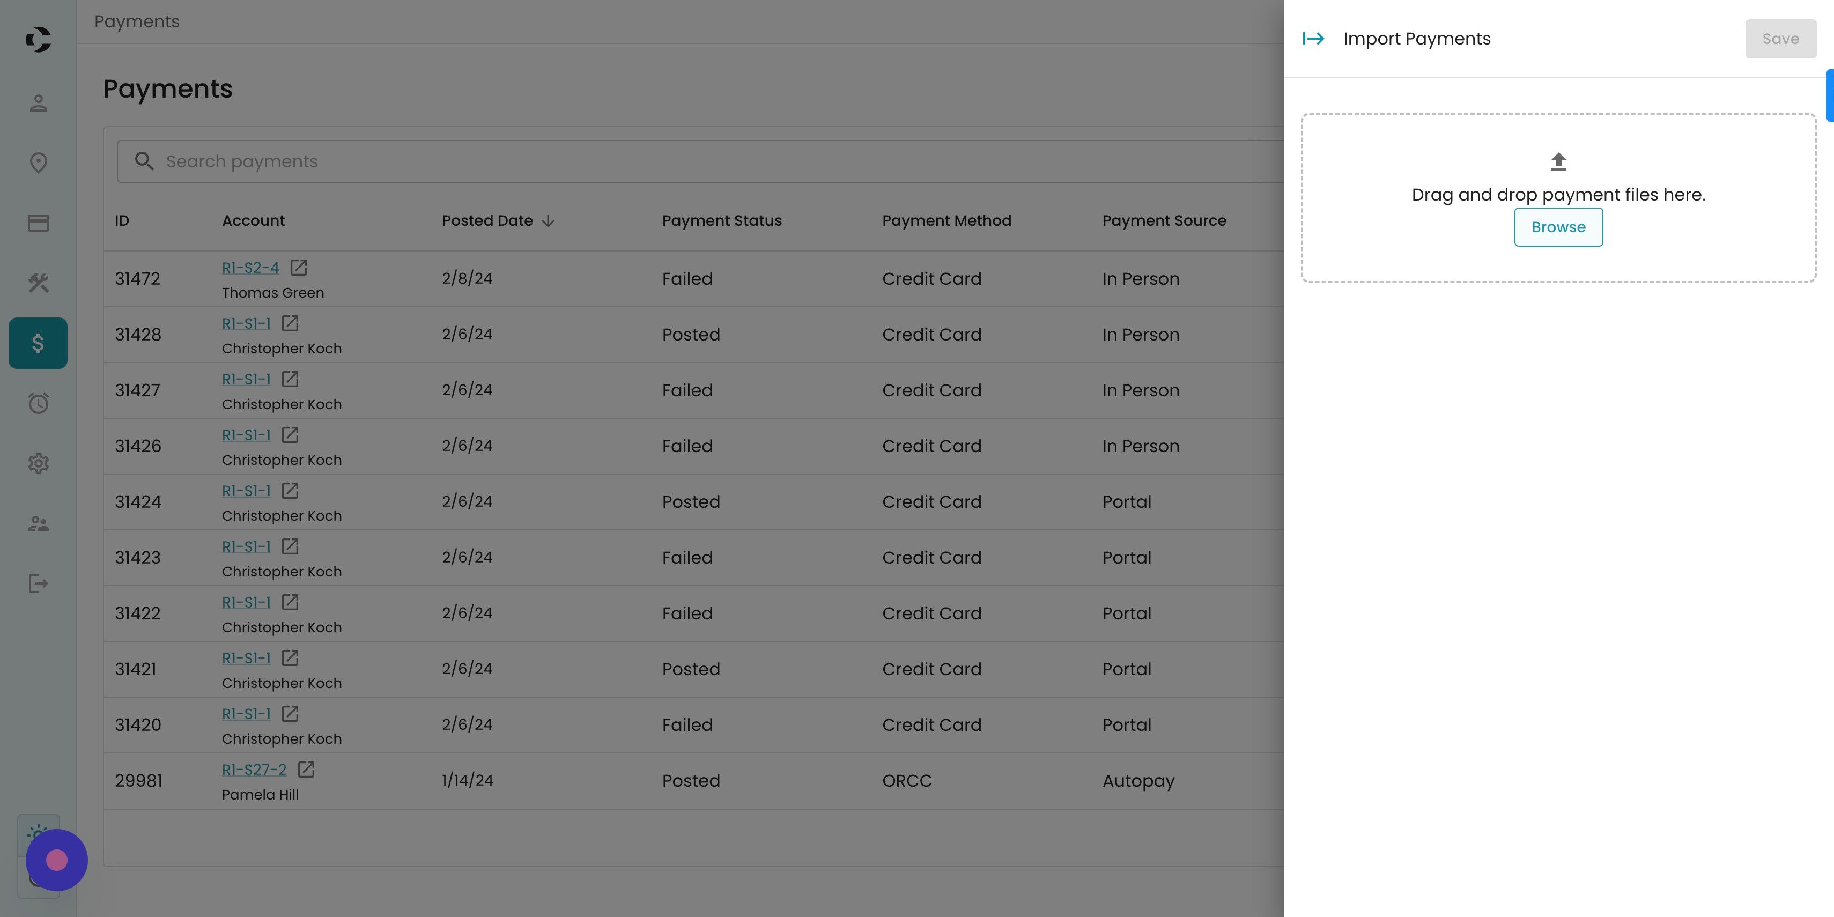
Task: Open the location pin icon in sidebar
Action: tap(39, 163)
